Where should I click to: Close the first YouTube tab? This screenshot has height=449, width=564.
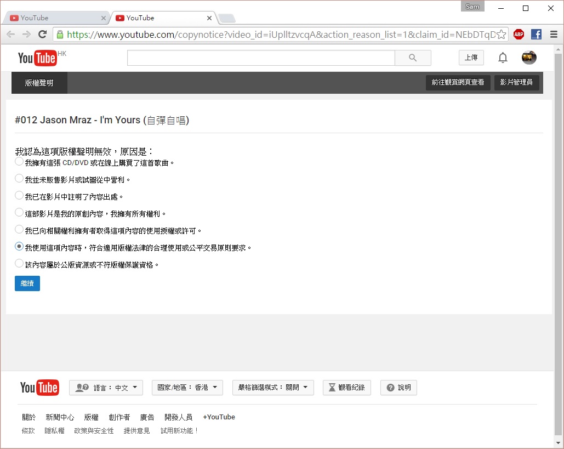(104, 18)
